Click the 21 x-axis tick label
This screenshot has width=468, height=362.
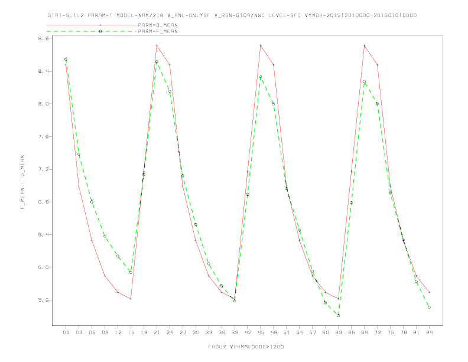(157, 332)
